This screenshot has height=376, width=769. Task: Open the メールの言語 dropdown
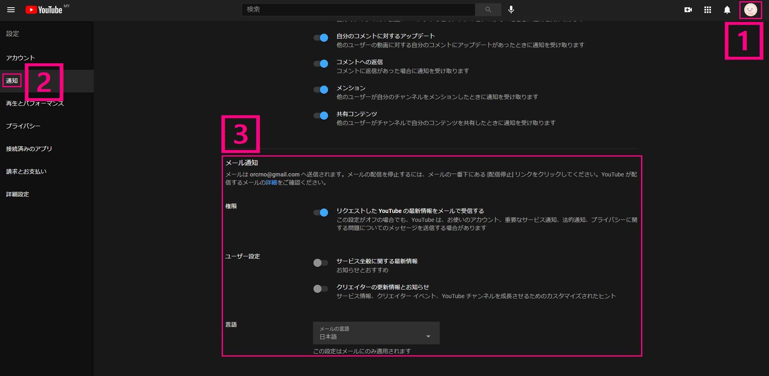point(376,333)
